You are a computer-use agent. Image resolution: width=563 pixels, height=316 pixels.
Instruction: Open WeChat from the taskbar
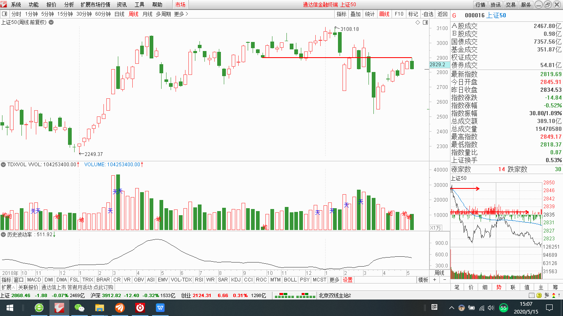click(80, 307)
